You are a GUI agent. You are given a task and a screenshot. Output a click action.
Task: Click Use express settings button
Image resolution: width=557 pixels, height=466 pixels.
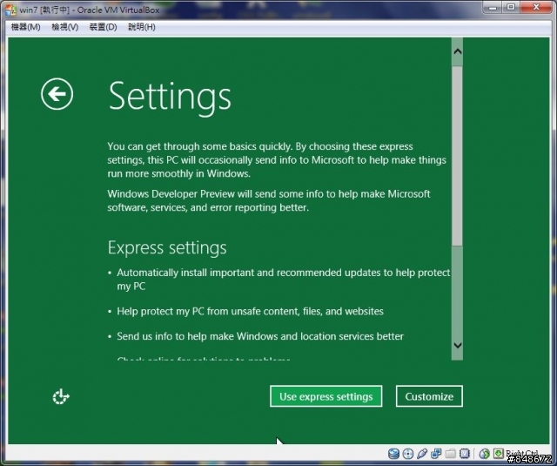point(325,396)
